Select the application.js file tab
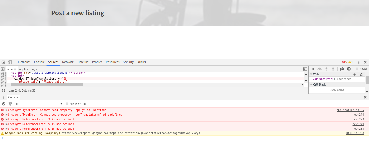Viewport: 369px width, 153px height. tap(28, 69)
